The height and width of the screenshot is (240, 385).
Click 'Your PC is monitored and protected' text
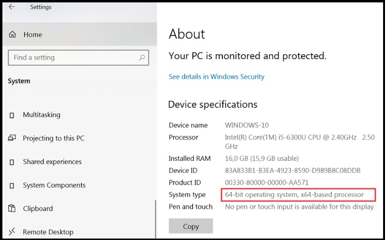pyautogui.click(x=247, y=56)
